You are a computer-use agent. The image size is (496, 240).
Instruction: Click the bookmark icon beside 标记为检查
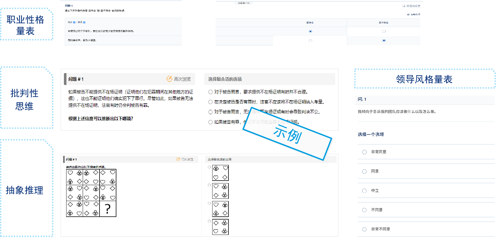[404, 6]
